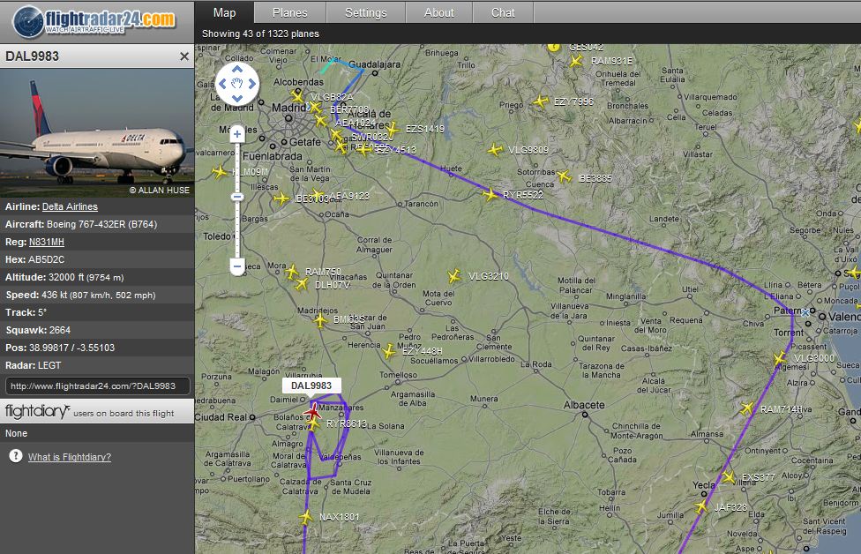
Task: Close the DAL9983 flight info panel
Action: (184, 56)
